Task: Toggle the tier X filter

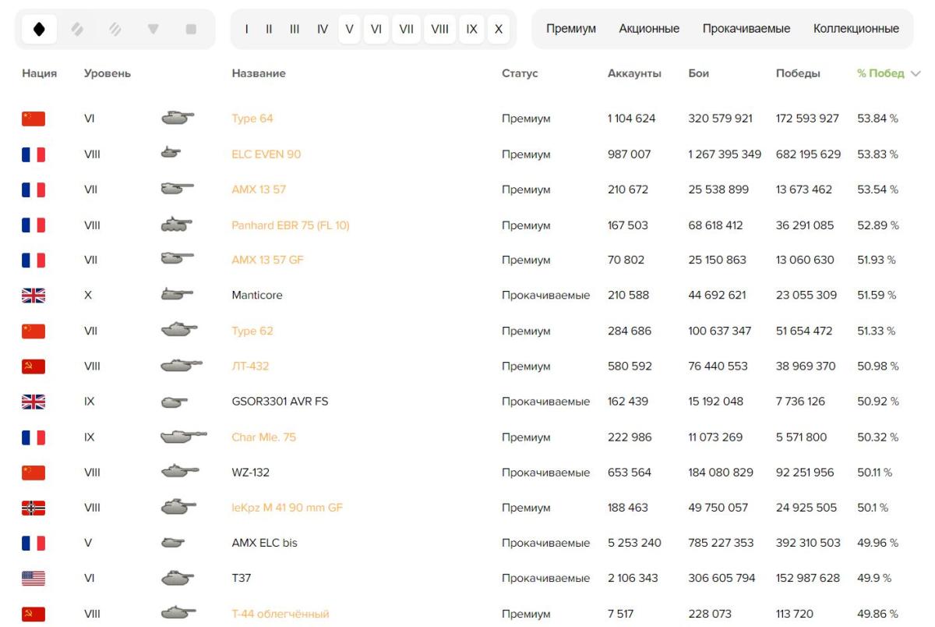Action: point(499,30)
